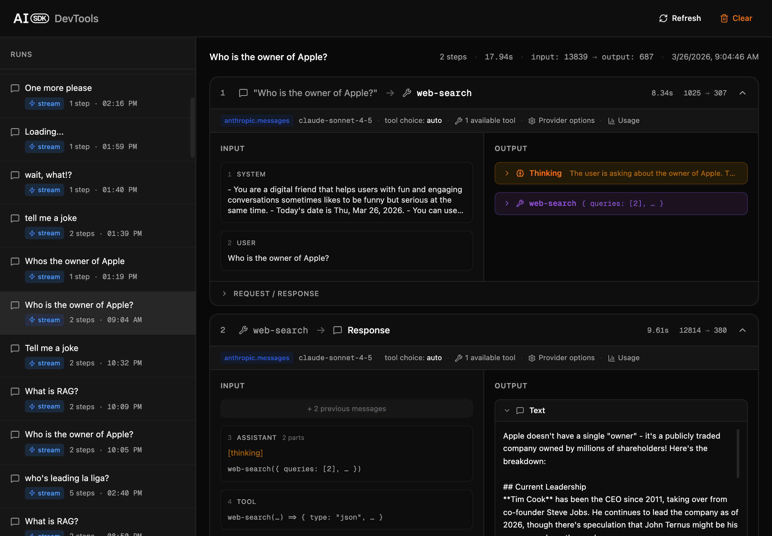Image resolution: width=772 pixels, height=536 pixels.
Task: Open the SYSTEM message card in input
Action: click(346, 193)
